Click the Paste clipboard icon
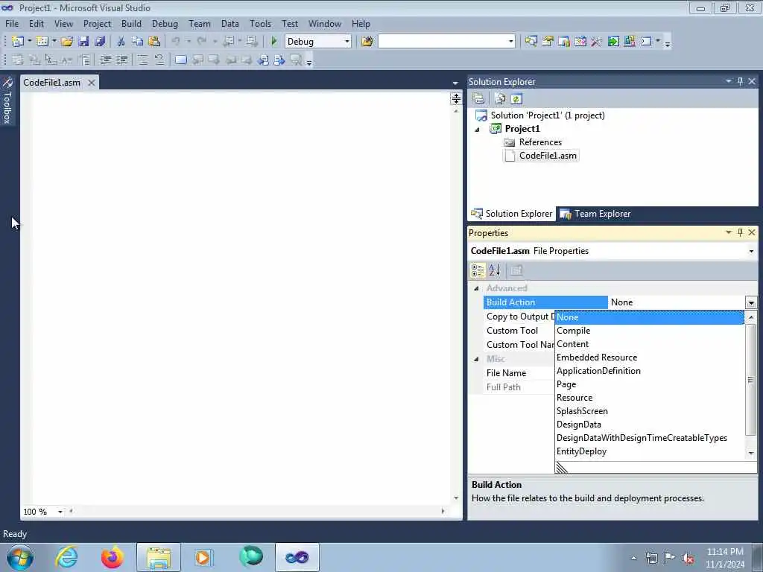 (x=154, y=42)
